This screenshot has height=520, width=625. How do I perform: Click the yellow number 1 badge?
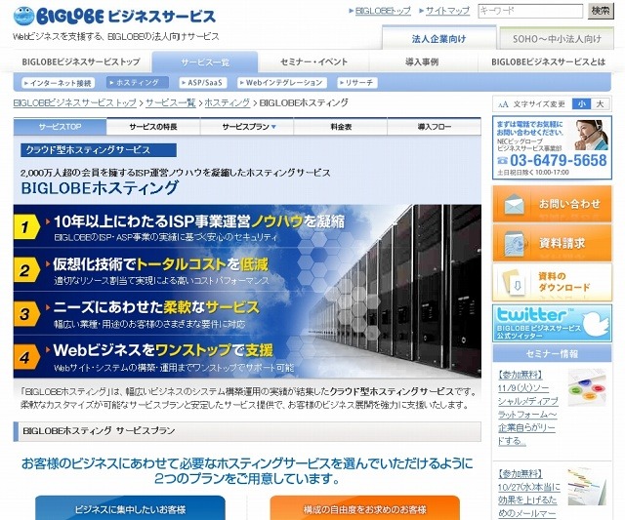[x=26, y=227]
